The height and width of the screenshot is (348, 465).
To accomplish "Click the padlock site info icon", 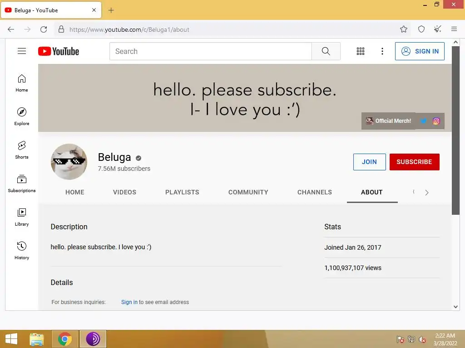I will point(61,29).
